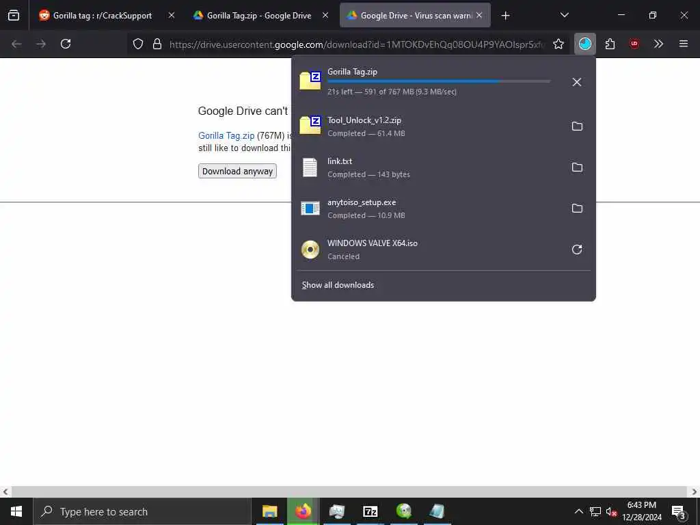
Task: Open tracking protection shield icon
Action: [138, 44]
